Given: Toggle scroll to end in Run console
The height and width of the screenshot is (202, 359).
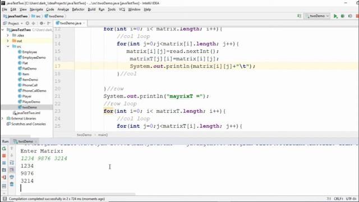Looking at the screenshot, I should (12, 170).
